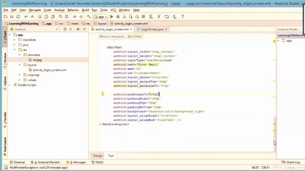Expand Gradle Scripts node
The height and width of the screenshot is (171, 305).
[x=10, y=85]
